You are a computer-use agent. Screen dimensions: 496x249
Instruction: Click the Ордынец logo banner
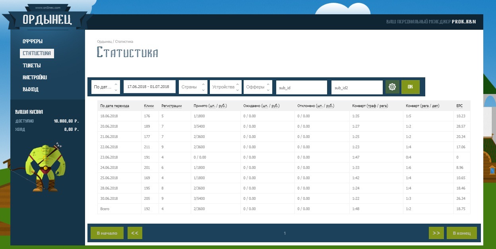(47, 20)
